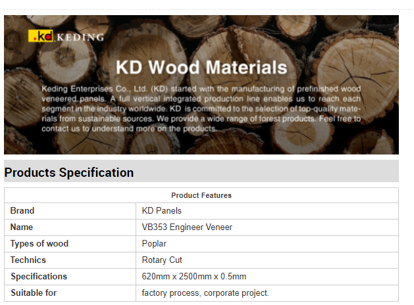
Task: Click the Specifications row label
Action: 39,277
